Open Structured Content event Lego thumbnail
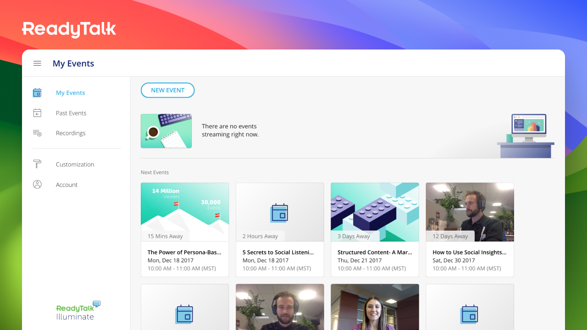Viewport: 587px width, 330px height. (375, 212)
